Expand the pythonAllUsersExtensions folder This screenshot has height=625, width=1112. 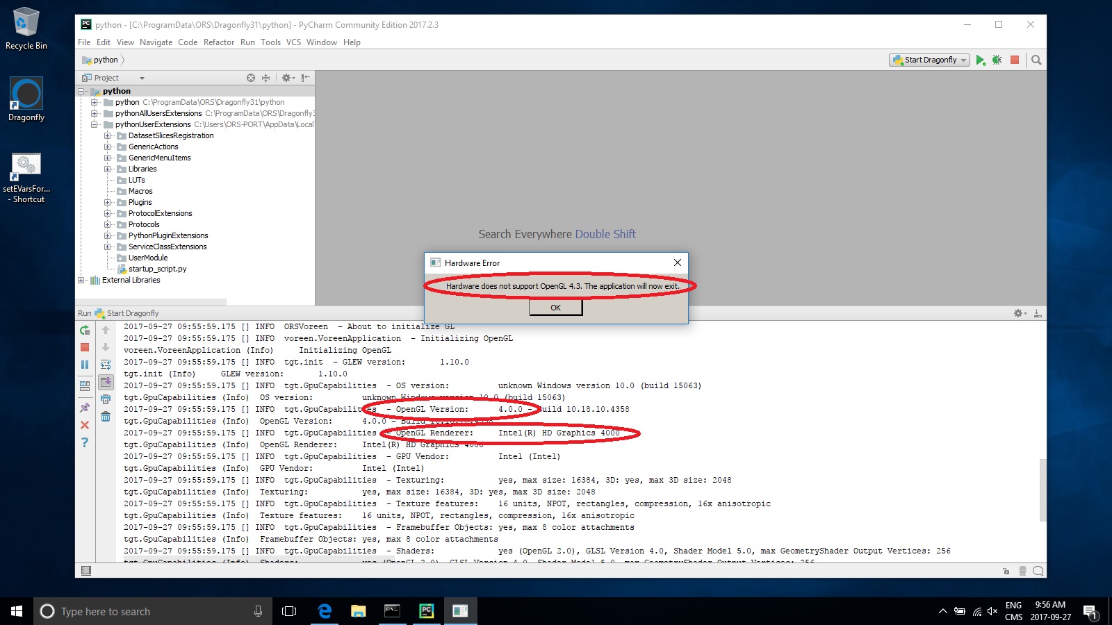tap(94, 113)
